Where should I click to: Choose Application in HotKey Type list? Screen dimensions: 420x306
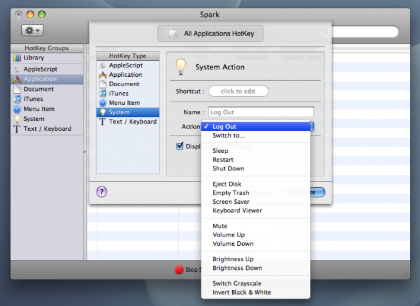[128, 75]
